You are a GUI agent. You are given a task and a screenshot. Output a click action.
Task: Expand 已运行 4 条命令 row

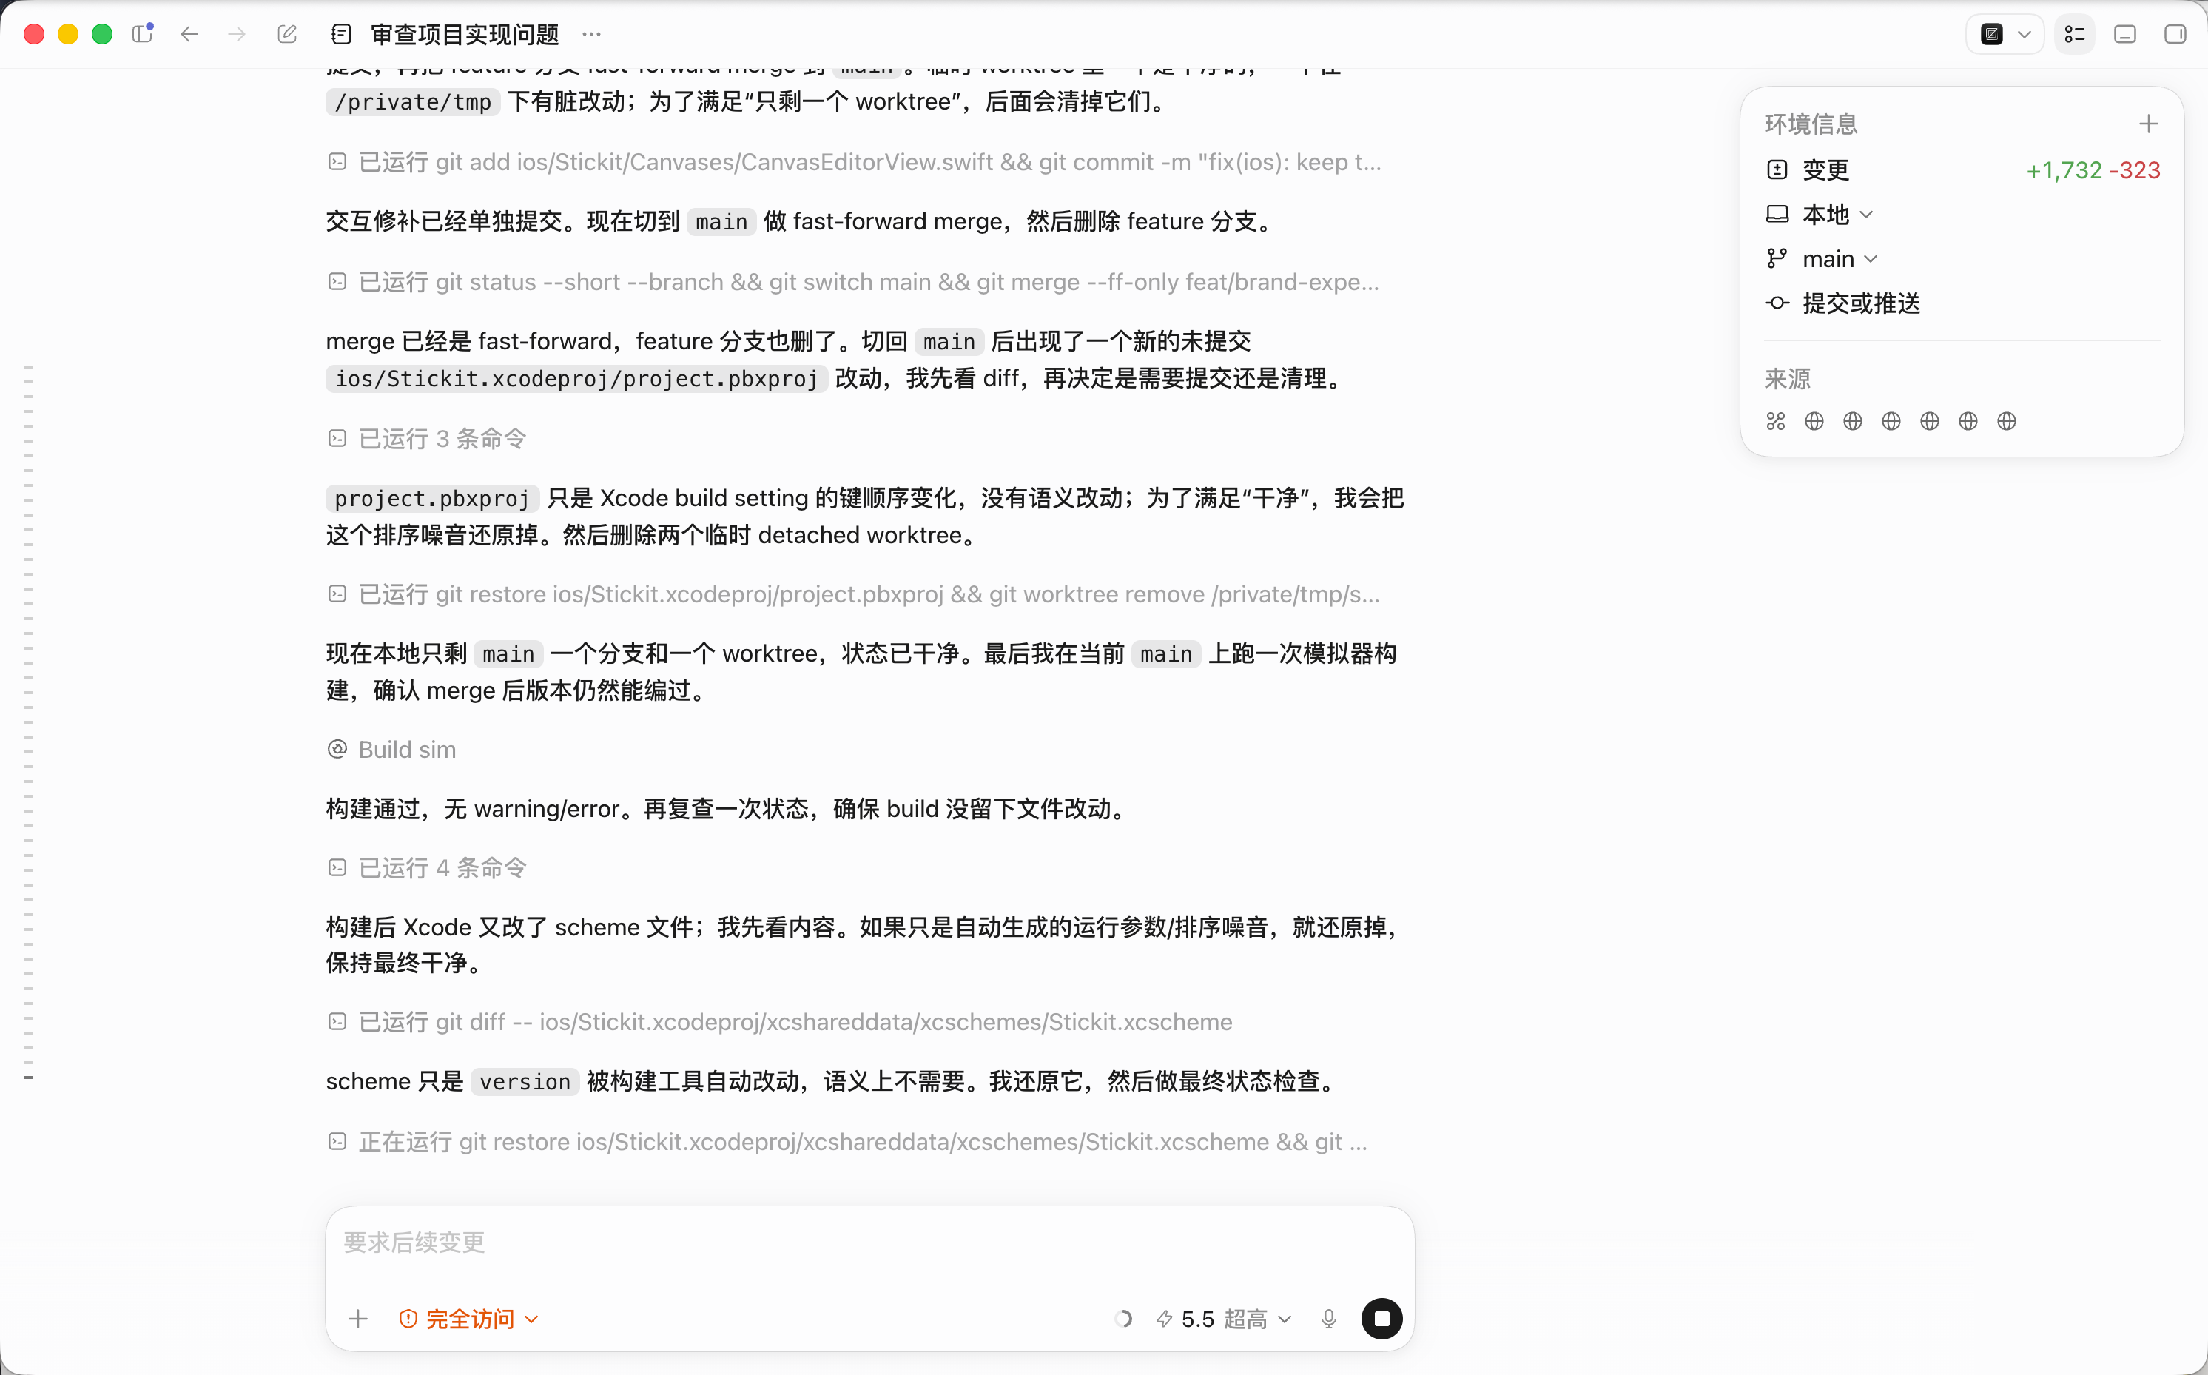click(427, 867)
